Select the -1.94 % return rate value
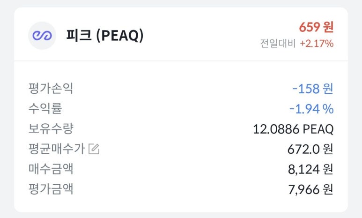The image size is (362, 218). [311, 109]
